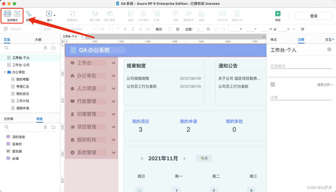Screen dimensions: 336x192
Task: Expand more style options double-arrow
Action: click(302, 29)
